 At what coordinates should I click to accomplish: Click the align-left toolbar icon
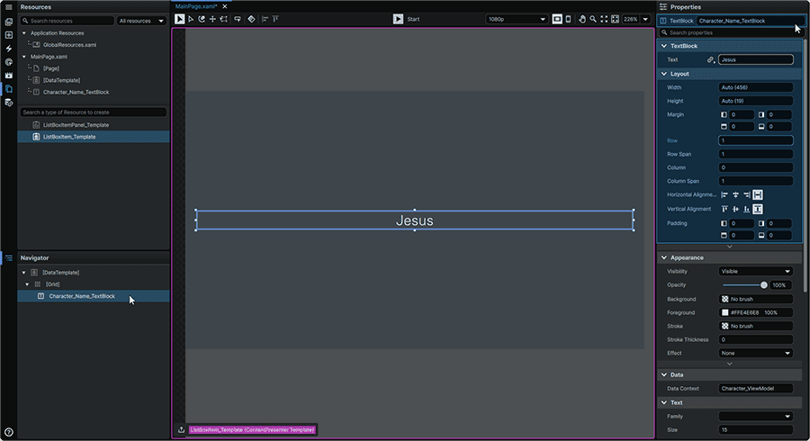point(265,19)
